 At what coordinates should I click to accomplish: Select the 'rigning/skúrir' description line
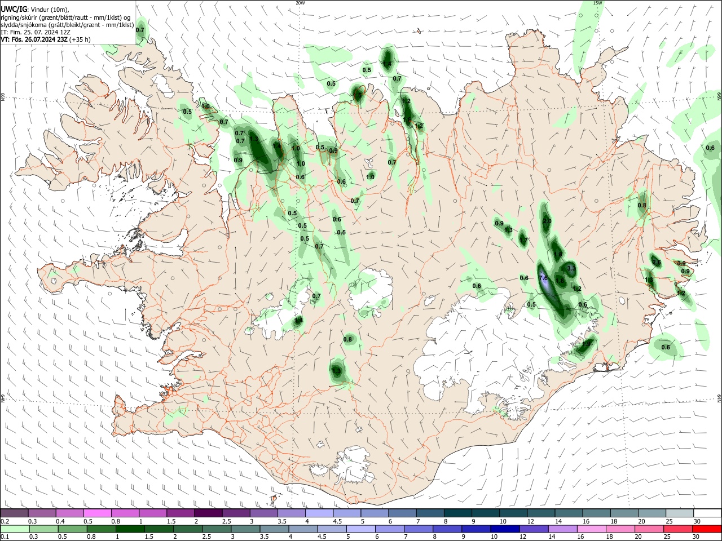click(x=65, y=17)
